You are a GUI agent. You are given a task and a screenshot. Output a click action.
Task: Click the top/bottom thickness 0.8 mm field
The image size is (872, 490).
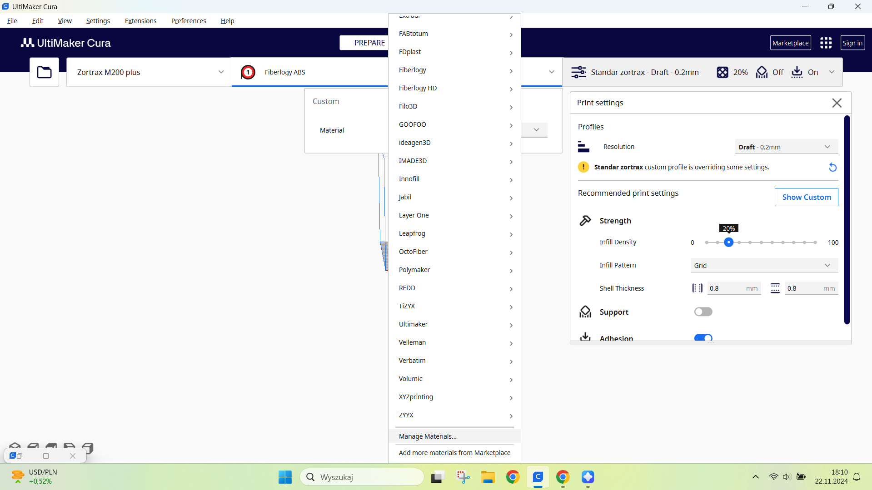tap(811, 288)
